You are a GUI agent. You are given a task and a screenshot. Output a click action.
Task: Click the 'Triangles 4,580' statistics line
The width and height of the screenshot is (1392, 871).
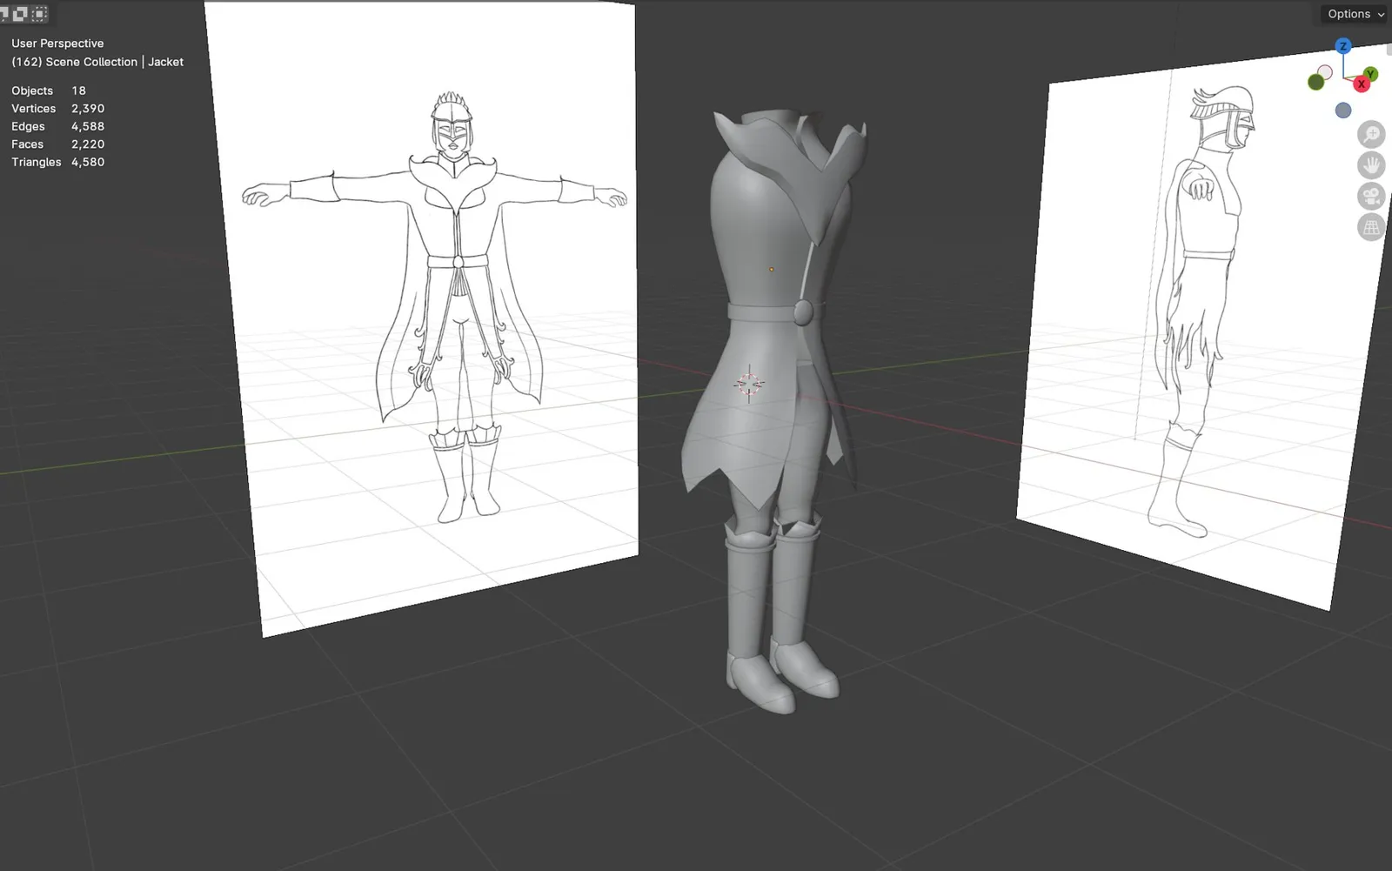57,162
